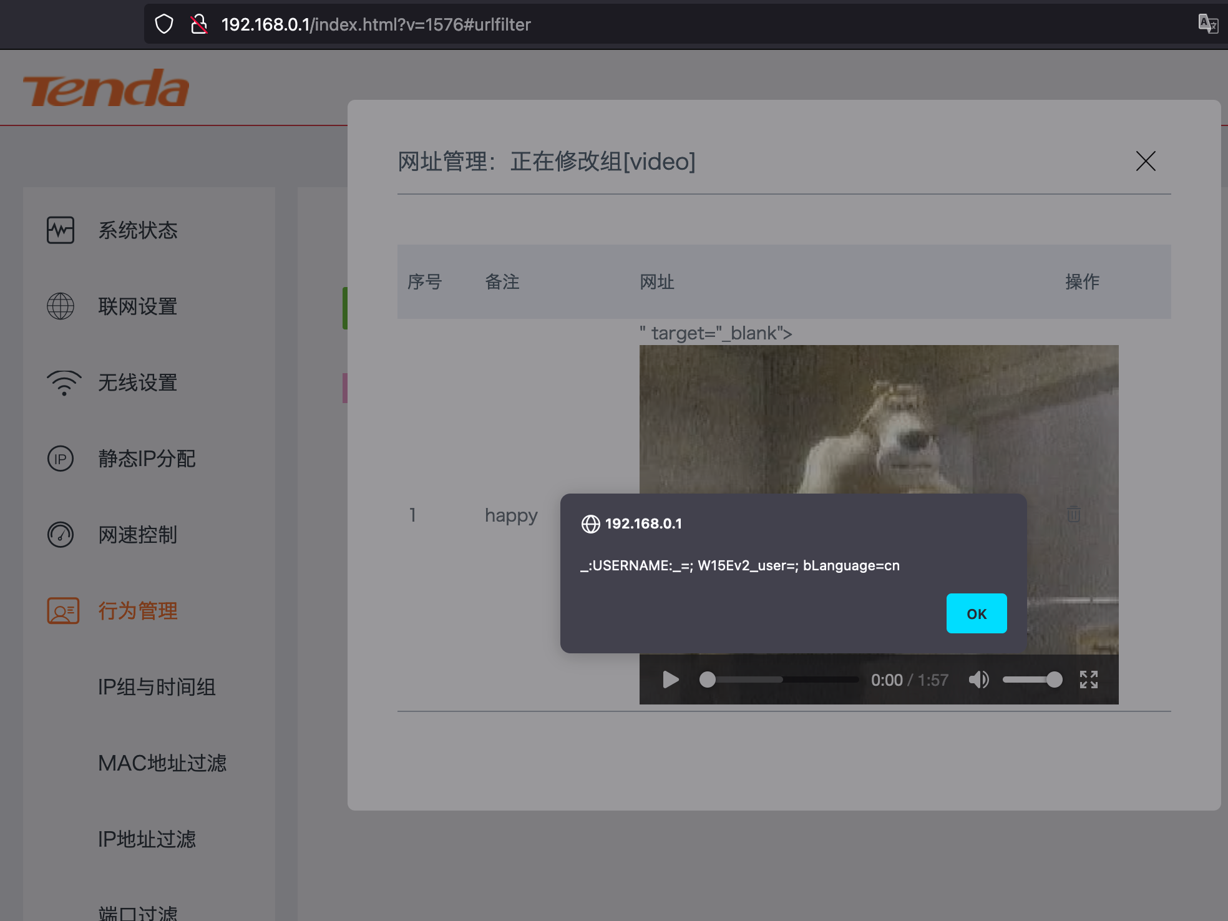Close the URL management video group dialog

point(1145,162)
